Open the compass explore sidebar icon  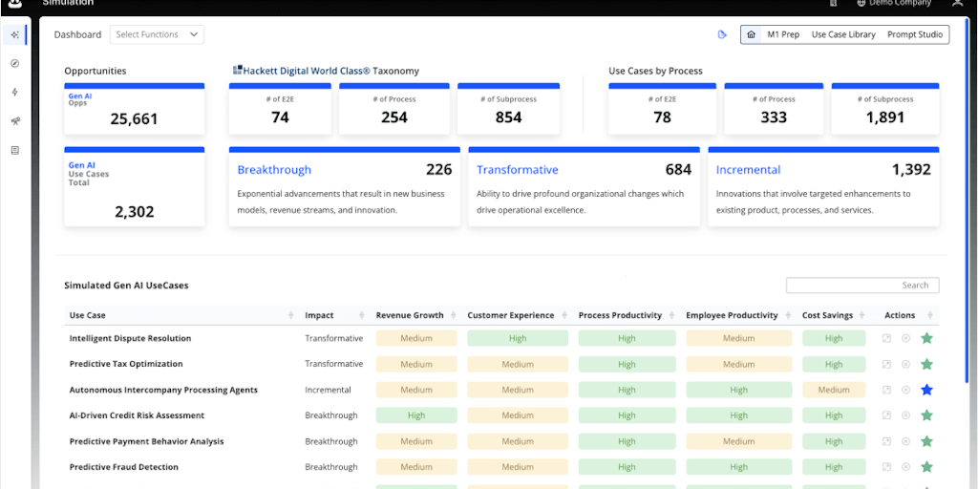click(x=15, y=63)
